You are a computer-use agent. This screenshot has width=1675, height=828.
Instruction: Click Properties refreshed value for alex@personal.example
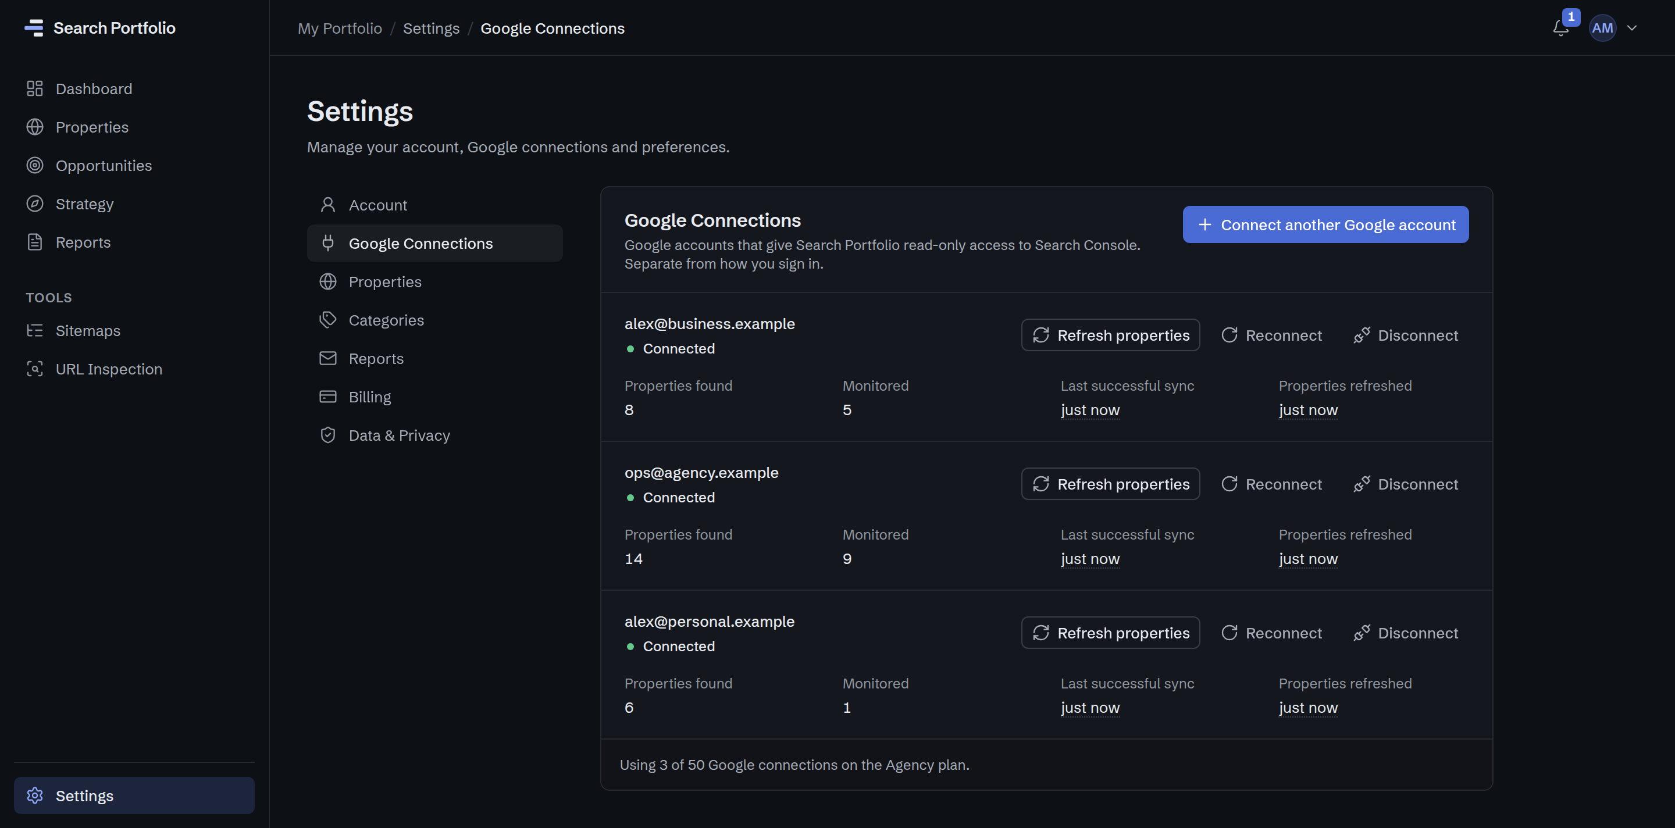click(x=1307, y=707)
